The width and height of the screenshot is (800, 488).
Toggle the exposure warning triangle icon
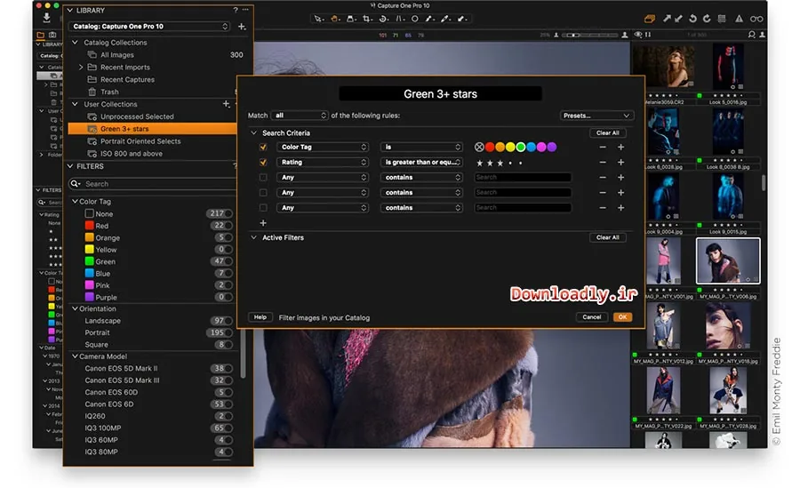[739, 19]
